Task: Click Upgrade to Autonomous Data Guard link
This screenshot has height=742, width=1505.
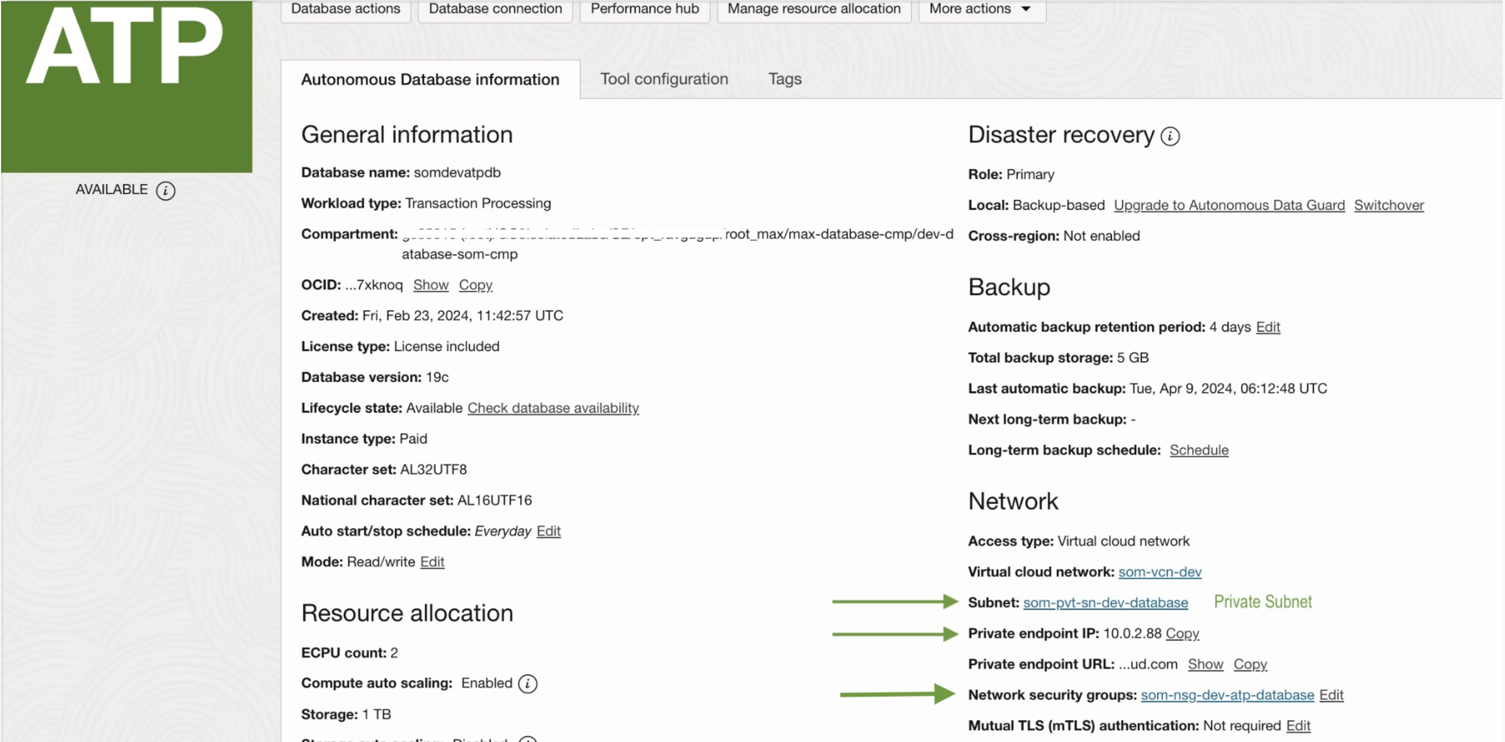Action: [1229, 205]
